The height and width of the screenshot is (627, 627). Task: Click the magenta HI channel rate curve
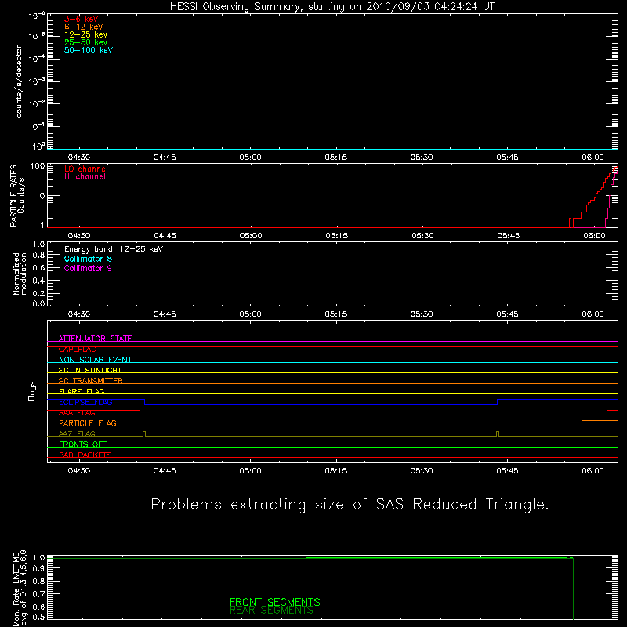pyautogui.click(x=611, y=196)
